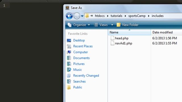Select the head.php file
This screenshot has width=182, height=102.
pyautogui.click(x=122, y=38)
